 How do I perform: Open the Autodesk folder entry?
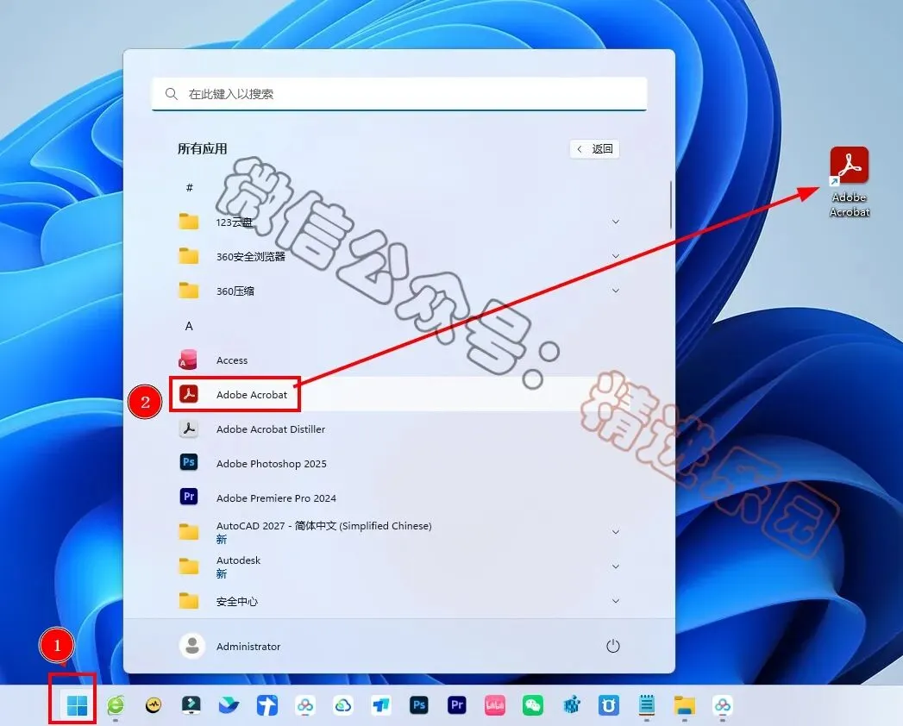tap(399, 566)
